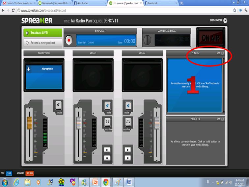The width and height of the screenshot is (249, 187).
Task: Mute Deck 1 audio
Action: coord(107,105)
